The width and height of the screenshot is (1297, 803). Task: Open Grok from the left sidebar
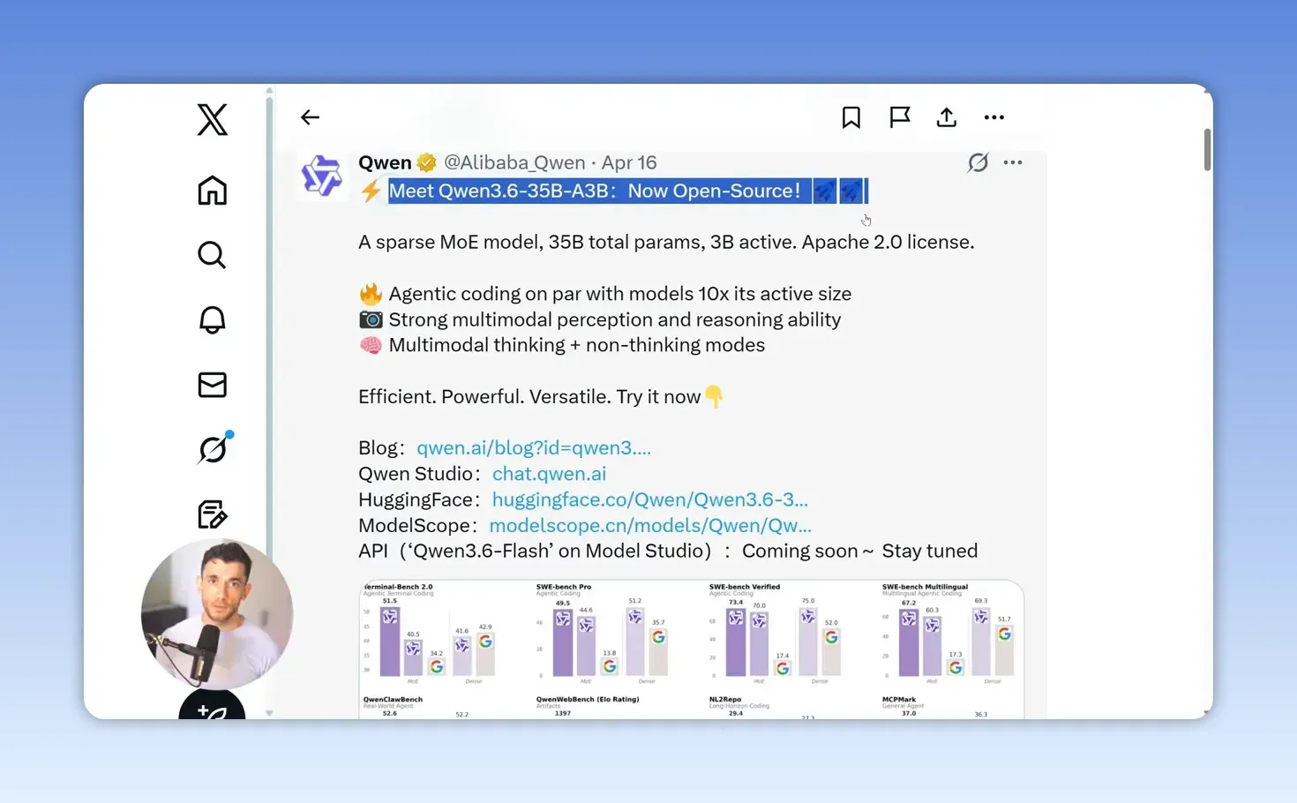213,449
